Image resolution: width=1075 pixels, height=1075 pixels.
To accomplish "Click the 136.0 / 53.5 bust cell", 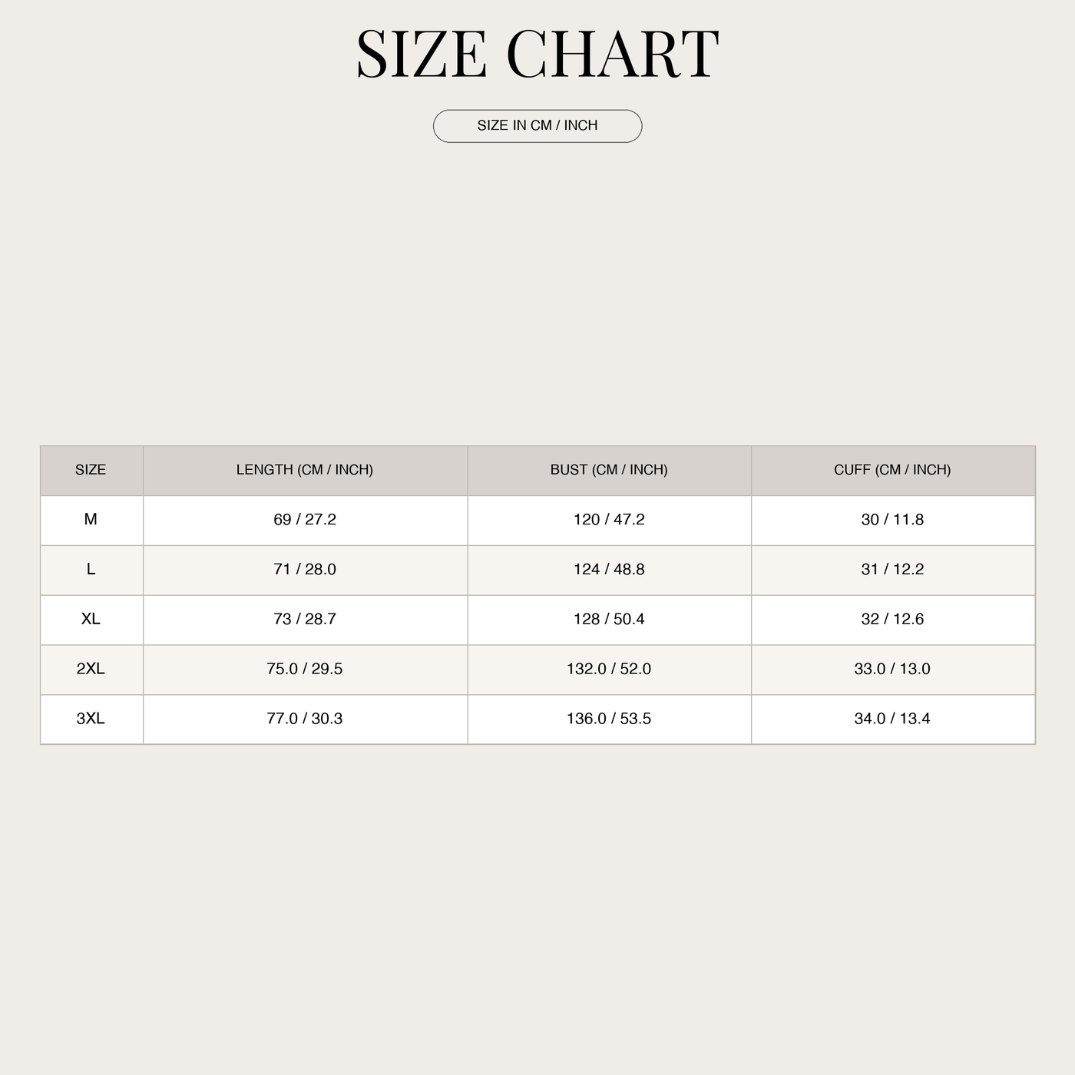I will (x=609, y=719).
